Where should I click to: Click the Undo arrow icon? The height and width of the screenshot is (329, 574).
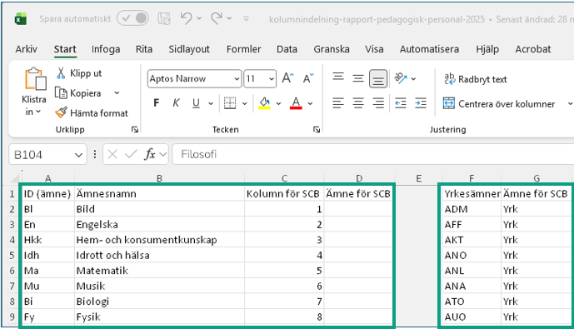pyautogui.click(x=187, y=18)
